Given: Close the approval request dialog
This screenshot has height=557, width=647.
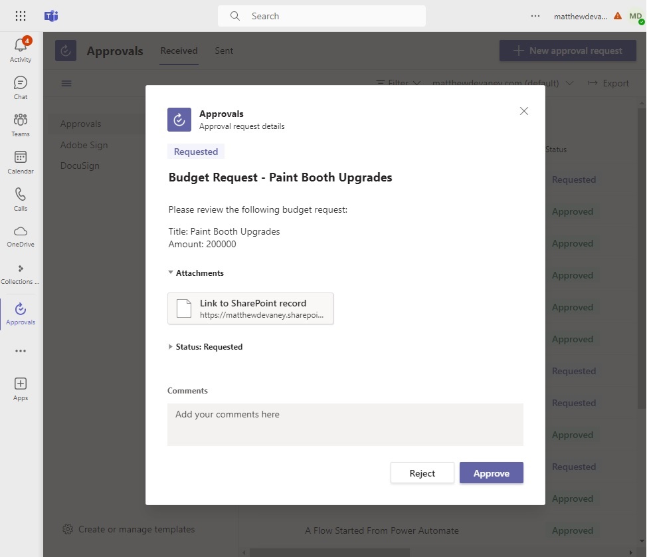Looking at the screenshot, I should (524, 111).
